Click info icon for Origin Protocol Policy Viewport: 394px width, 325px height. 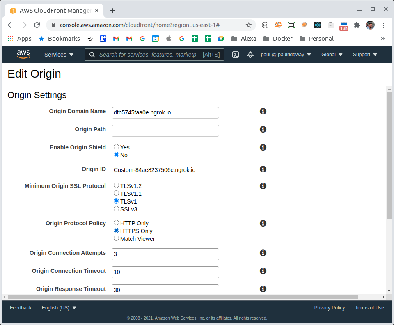[263, 223]
